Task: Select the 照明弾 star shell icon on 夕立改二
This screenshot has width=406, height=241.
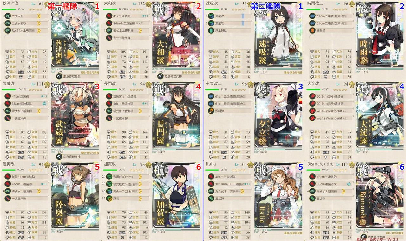Action: tap(210, 111)
